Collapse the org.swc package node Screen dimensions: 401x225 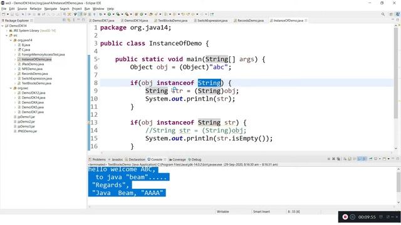coord(11,88)
